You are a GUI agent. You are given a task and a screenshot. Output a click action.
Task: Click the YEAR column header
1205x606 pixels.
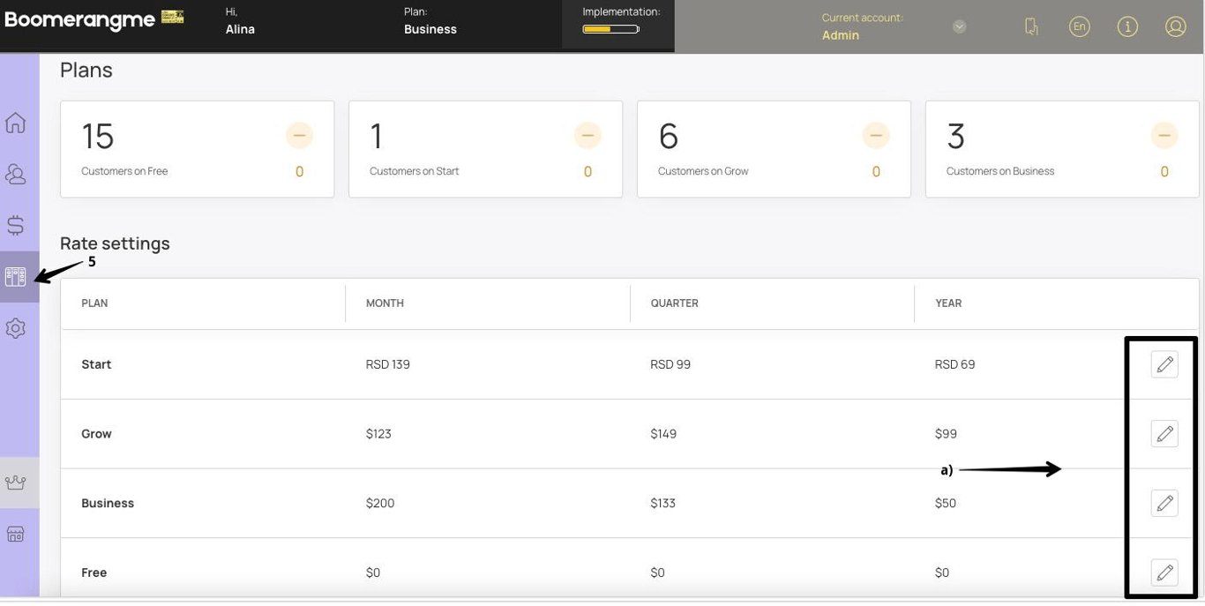(948, 303)
